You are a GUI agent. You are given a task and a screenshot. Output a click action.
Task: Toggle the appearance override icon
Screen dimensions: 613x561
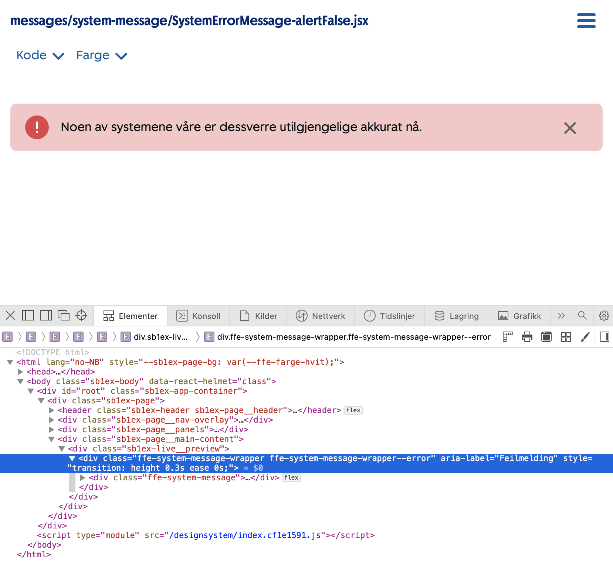coord(546,337)
